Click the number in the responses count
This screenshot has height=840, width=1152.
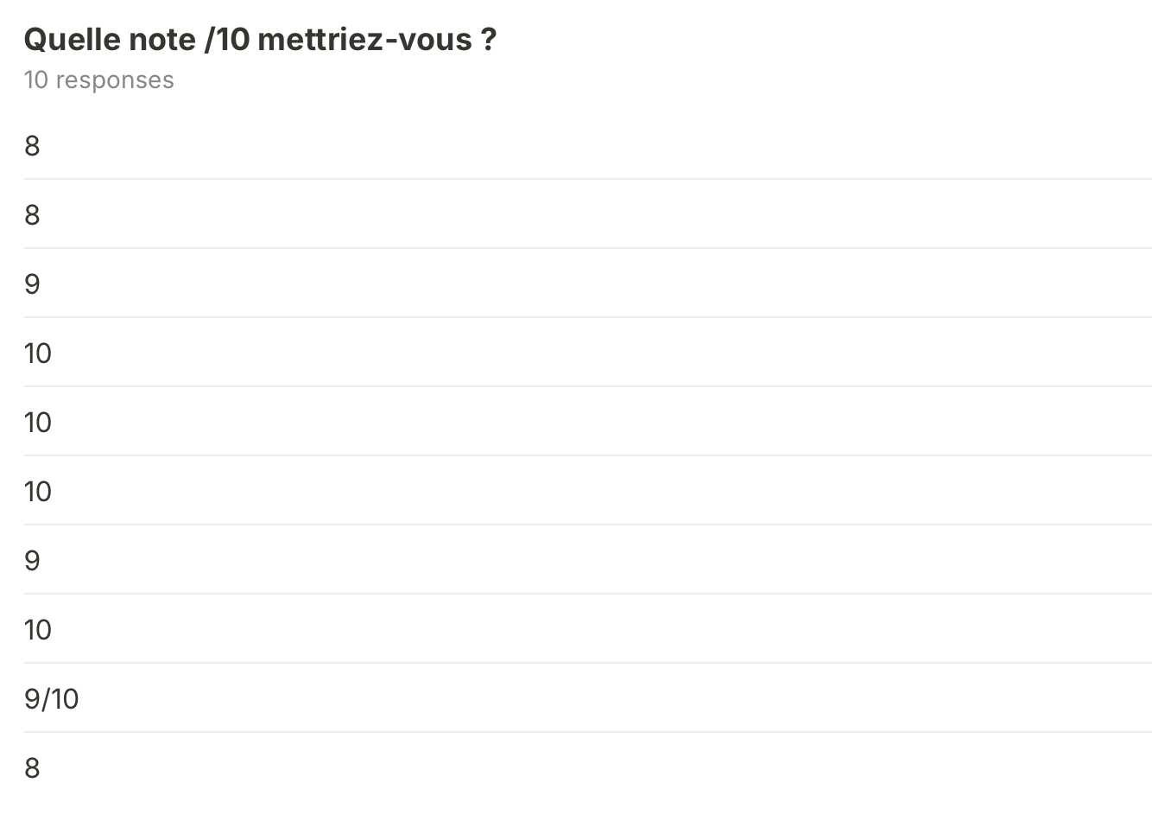click(35, 80)
